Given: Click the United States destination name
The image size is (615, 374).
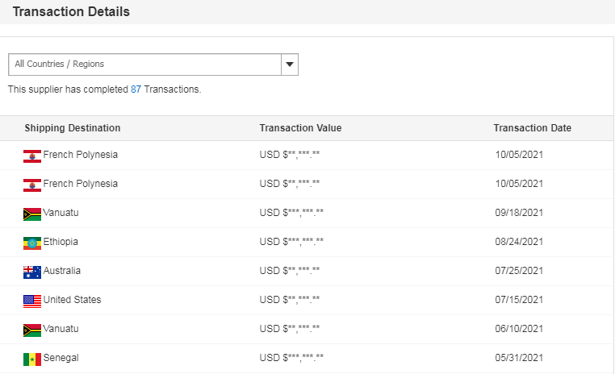Looking at the screenshot, I should [72, 300].
